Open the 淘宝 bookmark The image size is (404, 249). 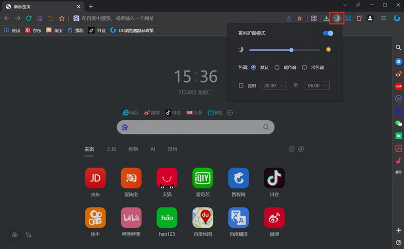54,30
